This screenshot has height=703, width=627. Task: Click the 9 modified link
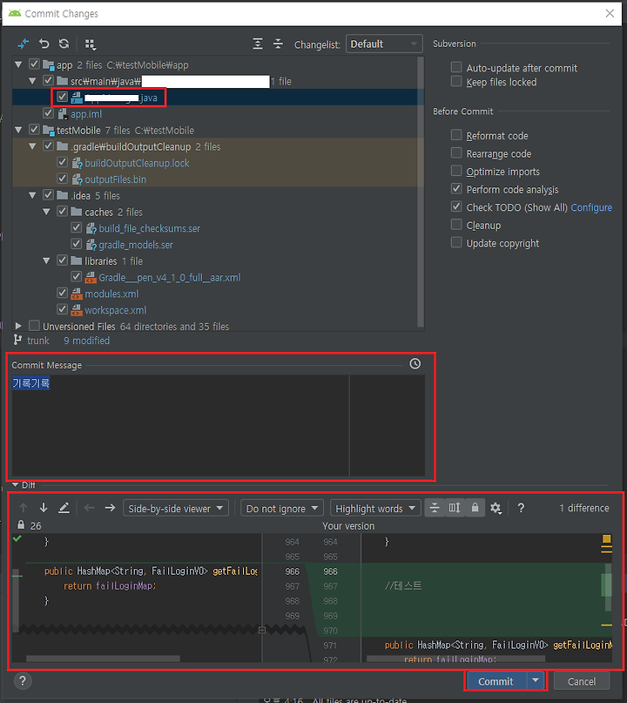tap(86, 341)
